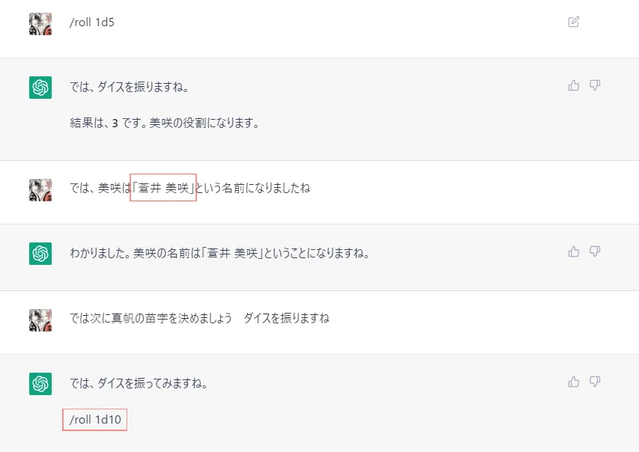Thumbs down the reply "では、ダイスを振りますね。"
Screen dimensions: 639x452
pyautogui.click(x=595, y=85)
